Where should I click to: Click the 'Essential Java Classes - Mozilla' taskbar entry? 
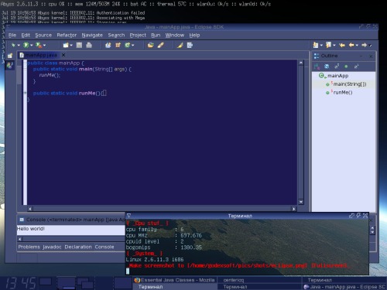tap(175, 280)
